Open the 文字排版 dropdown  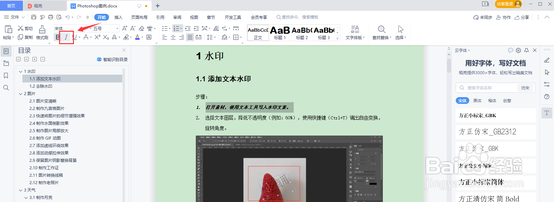pyautogui.click(x=355, y=33)
